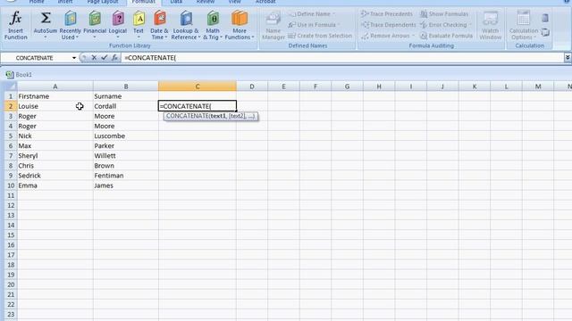
Task: Open Financial functions book icon
Action: (x=95, y=18)
